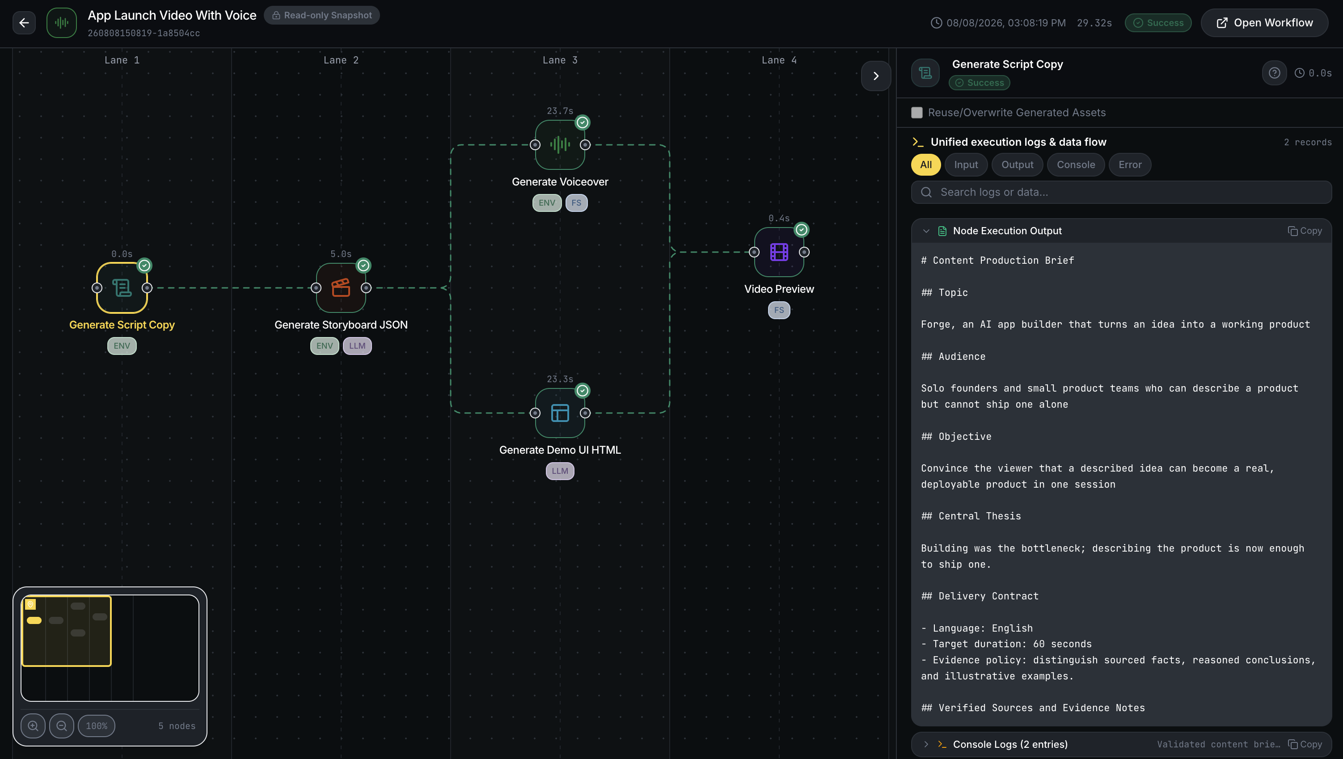Zoom in on the canvas
Image resolution: width=1343 pixels, height=759 pixels.
click(x=33, y=725)
